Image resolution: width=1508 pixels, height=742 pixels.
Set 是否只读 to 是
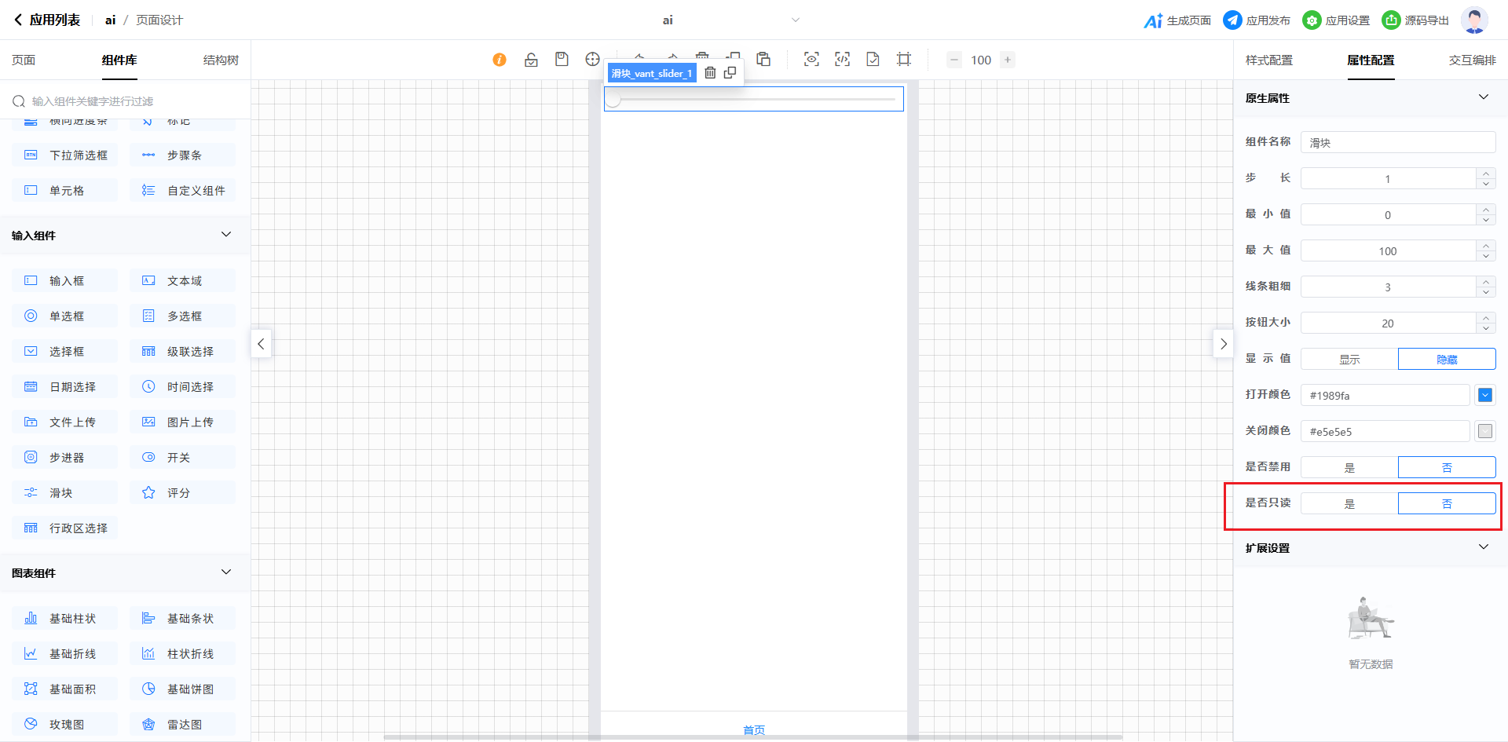click(x=1349, y=503)
